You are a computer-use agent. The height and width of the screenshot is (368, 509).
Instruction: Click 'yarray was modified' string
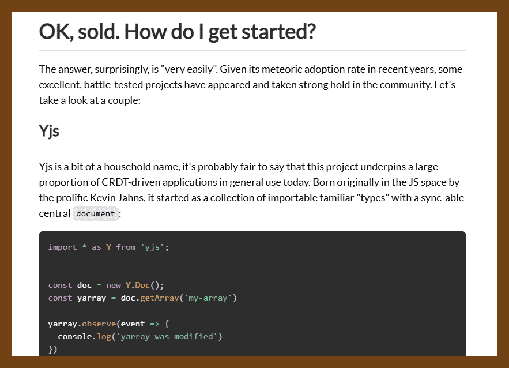click(x=167, y=336)
